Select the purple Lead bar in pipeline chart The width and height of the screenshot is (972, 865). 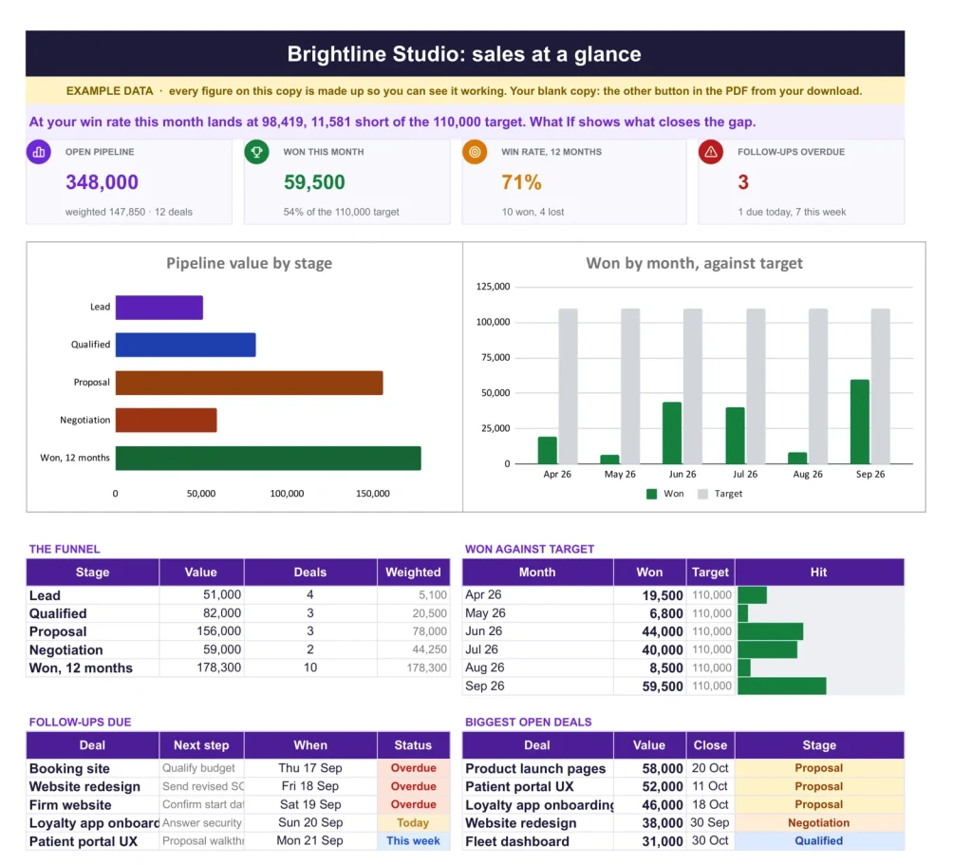tap(159, 308)
